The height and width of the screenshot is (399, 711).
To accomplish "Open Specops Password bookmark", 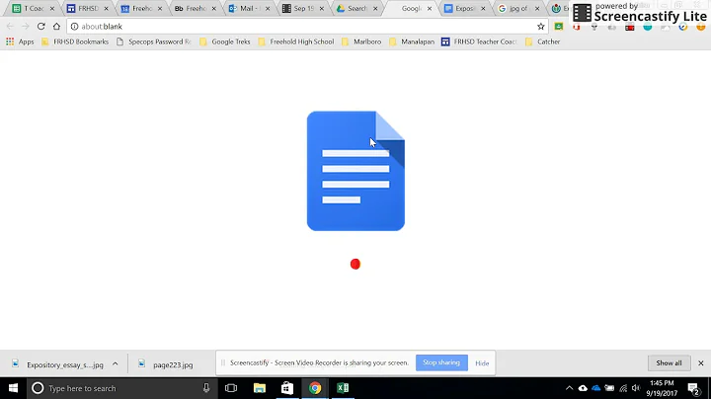I will 154,41.
